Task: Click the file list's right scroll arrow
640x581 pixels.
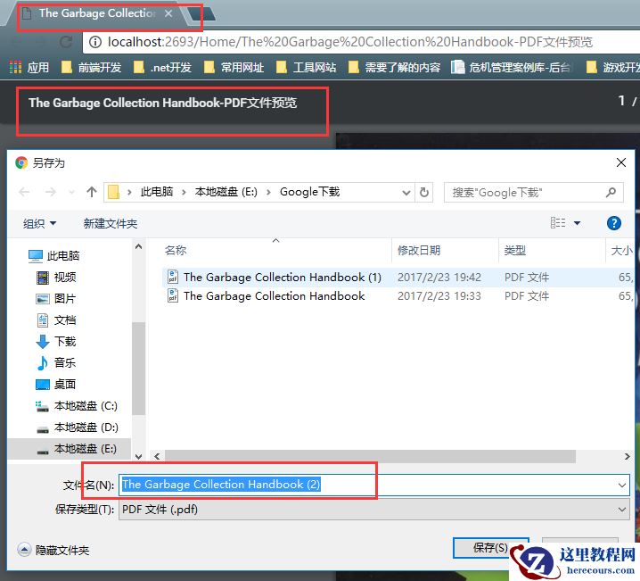Action: [627, 456]
